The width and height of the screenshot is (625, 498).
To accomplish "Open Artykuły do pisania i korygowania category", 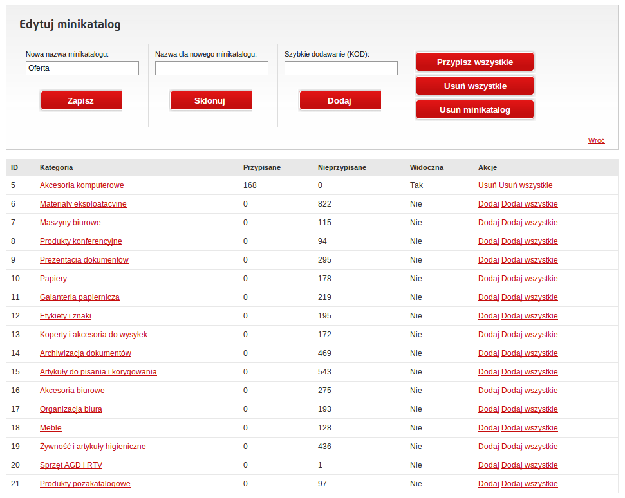I will pyautogui.click(x=98, y=372).
